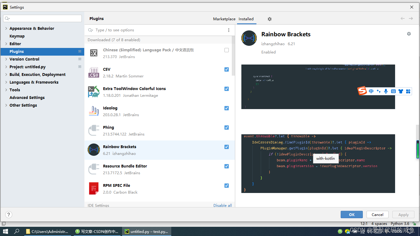Uncheck the RPM SPEC File checkbox
The width and height of the screenshot is (420, 236).
click(x=227, y=186)
